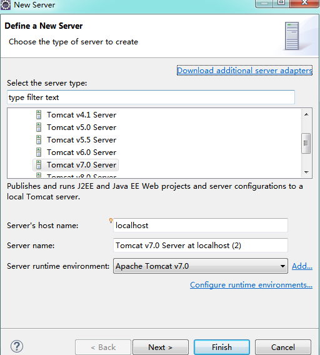Click the lightbulb hint beside host name

pos(111,220)
